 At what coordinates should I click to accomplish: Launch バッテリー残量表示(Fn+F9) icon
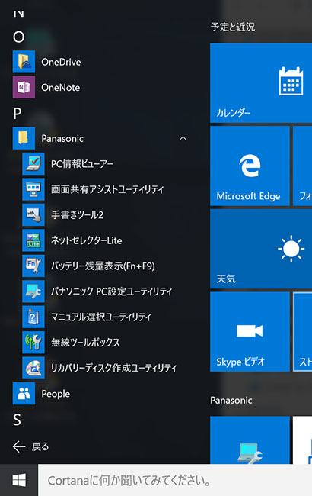coord(33,266)
